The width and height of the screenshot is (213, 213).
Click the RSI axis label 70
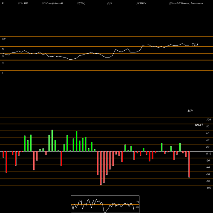(3, 49)
